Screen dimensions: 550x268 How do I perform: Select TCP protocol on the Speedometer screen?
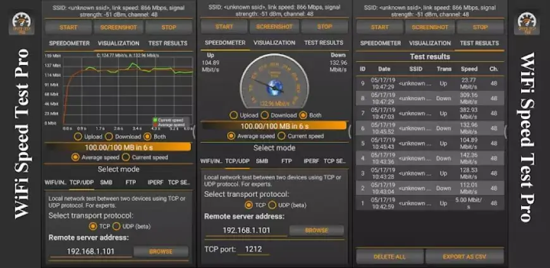pos(255,205)
